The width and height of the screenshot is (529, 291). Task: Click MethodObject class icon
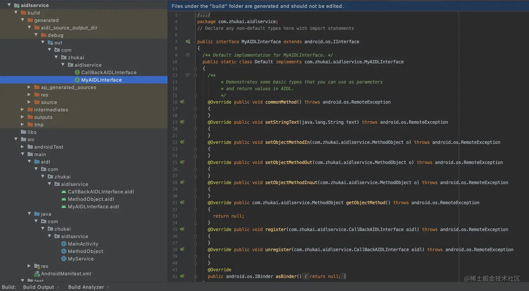tap(64, 251)
